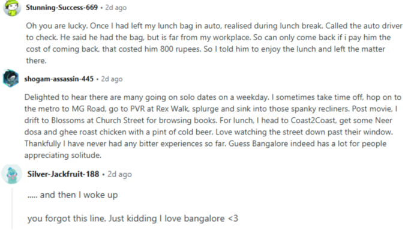The image size is (408, 230).
Task: Click the "and then I woke up" line
Action: (x=73, y=195)
